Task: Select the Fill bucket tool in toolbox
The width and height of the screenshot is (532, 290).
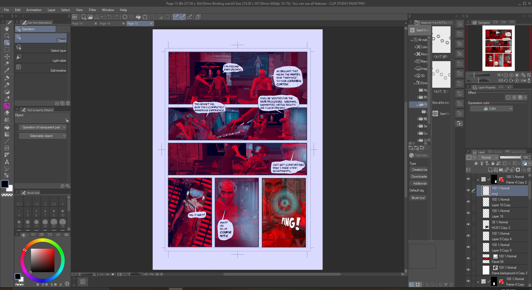Action: (x=7, y=127)
